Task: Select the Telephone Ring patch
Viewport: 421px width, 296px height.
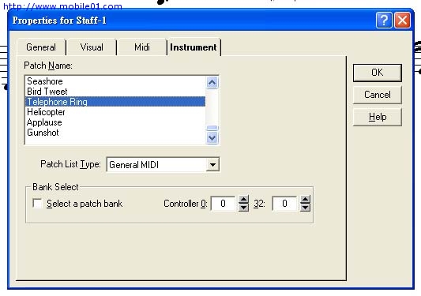Action: [x=115, y=102]
